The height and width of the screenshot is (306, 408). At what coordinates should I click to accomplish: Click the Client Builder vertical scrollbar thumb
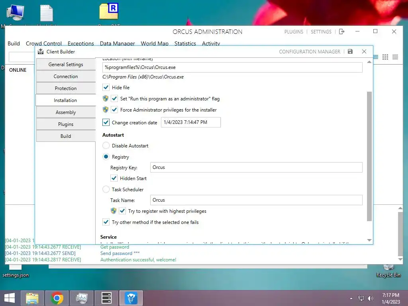369,156
